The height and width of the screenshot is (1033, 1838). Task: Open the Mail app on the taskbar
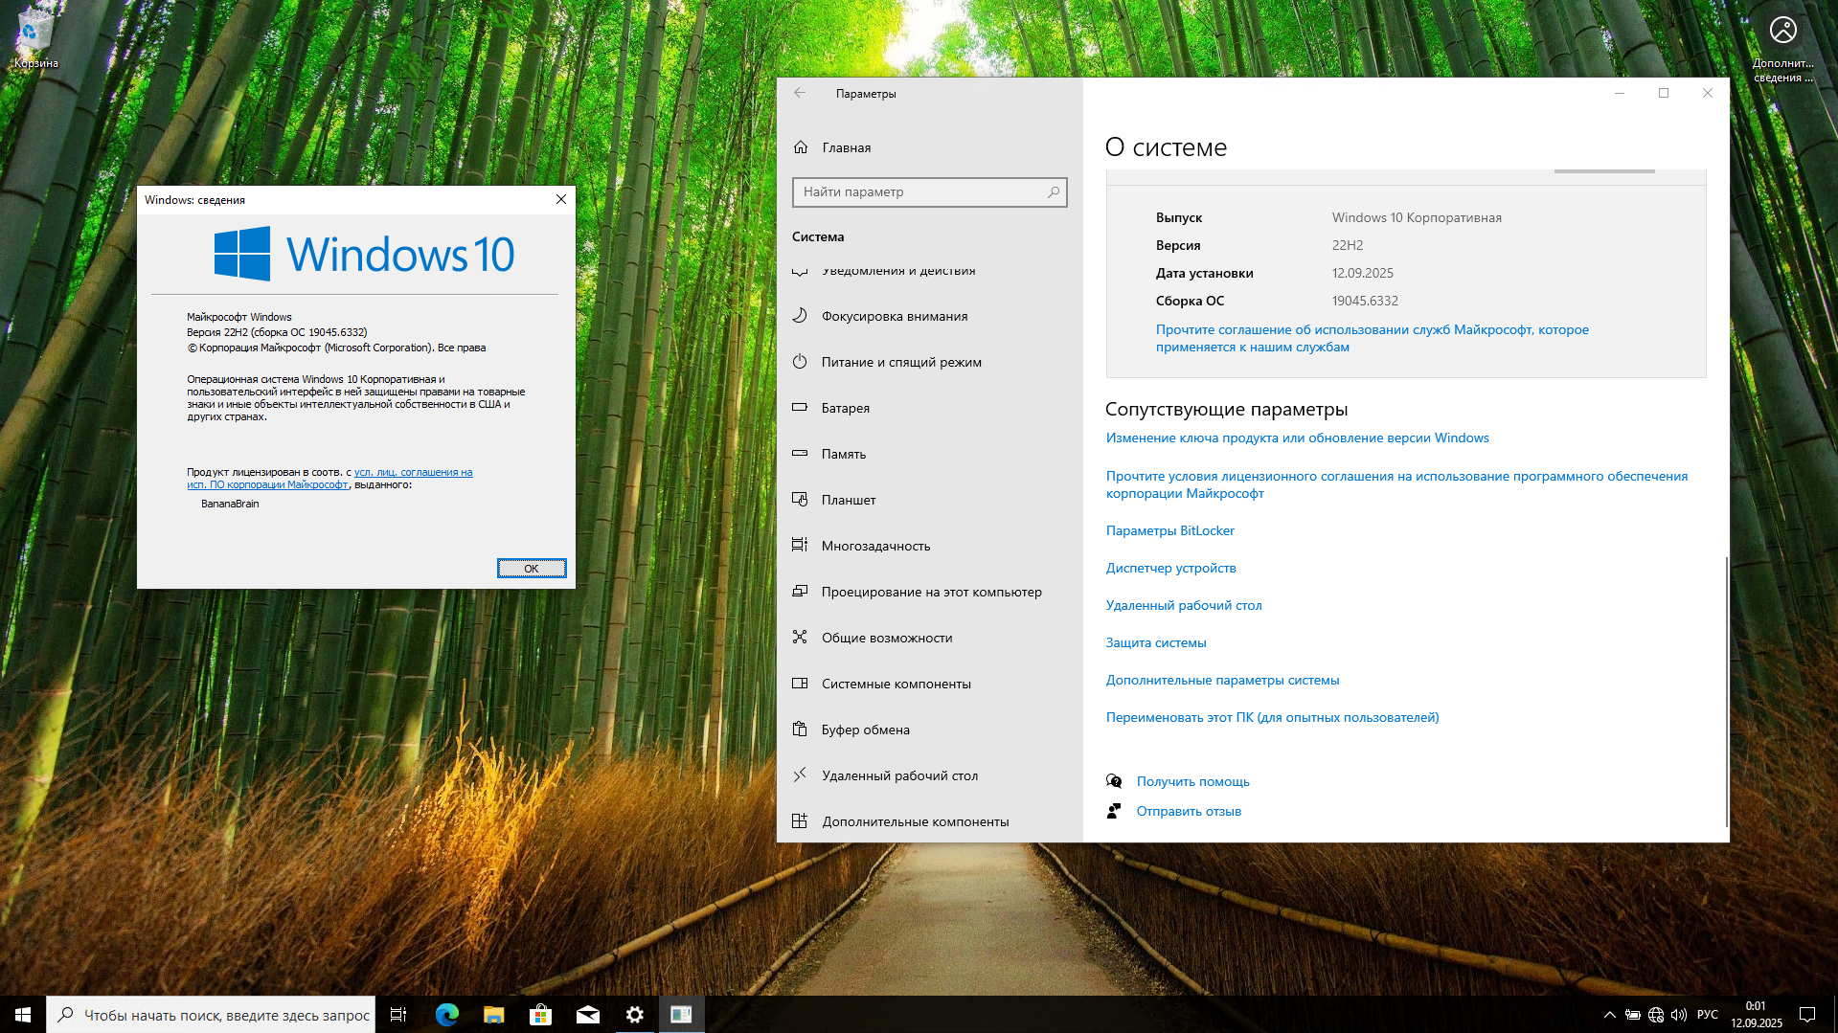pos(587,1015)
